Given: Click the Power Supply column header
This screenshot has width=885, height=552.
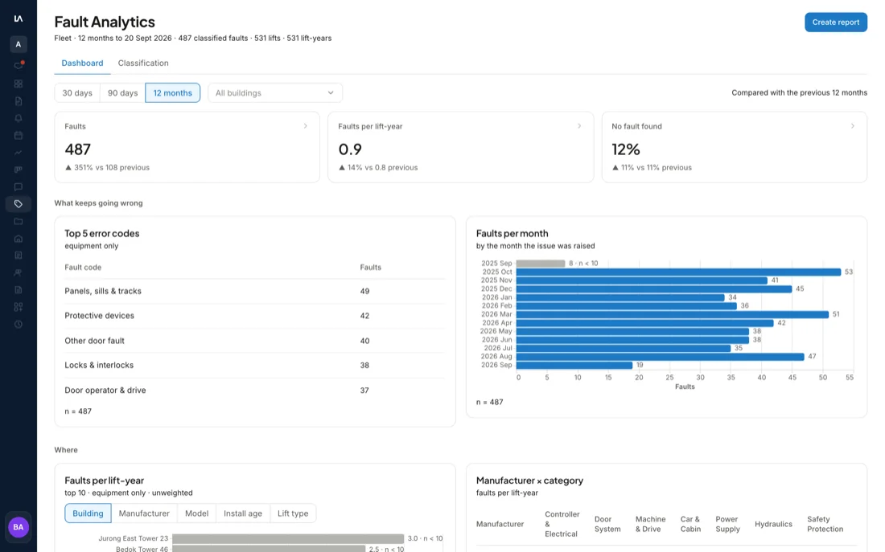Looking at the screenshot, I should (727, 524).
